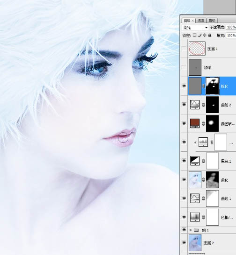
Task: Select Curves adjustment icon on 曲线 2 layer
Action: (195, 105)
